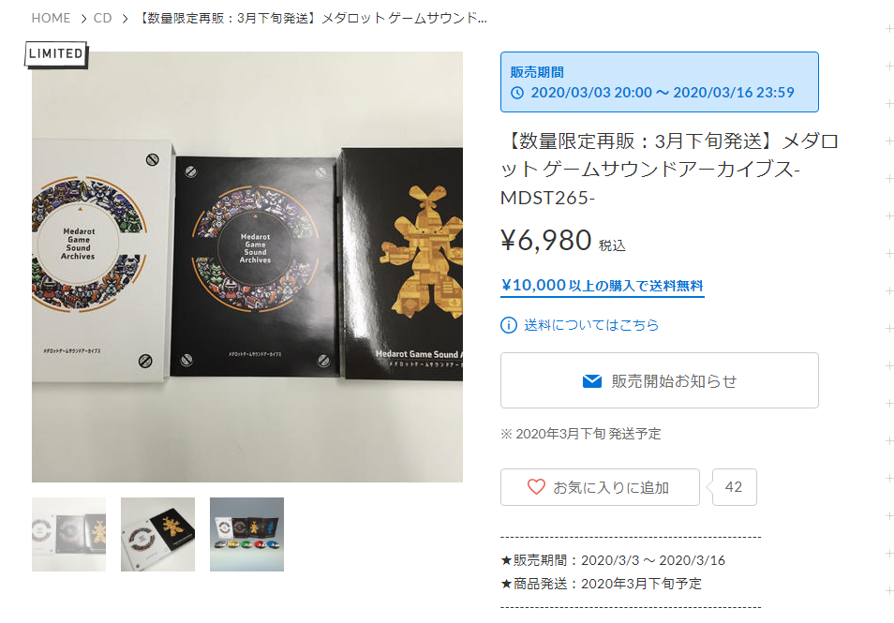The height and width of the screenshot is (623, 894).
Task: Click the HOME breadcrumb link
Action: click(x=51, y=18)
